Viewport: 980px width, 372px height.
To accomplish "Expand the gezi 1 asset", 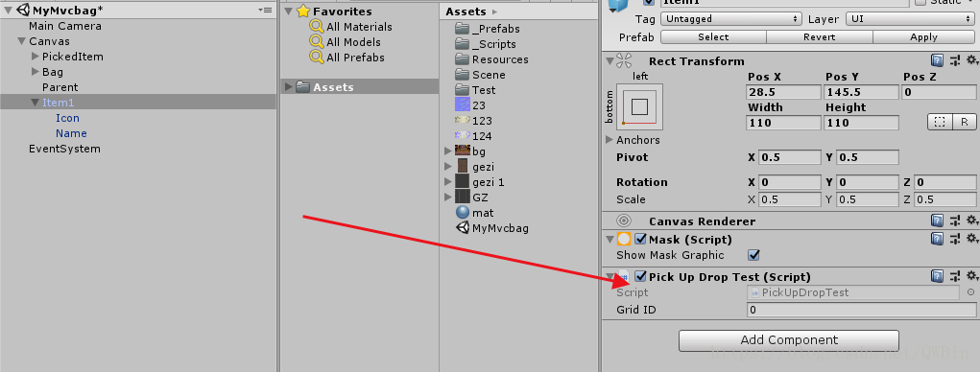I will [x=447, y=181].
